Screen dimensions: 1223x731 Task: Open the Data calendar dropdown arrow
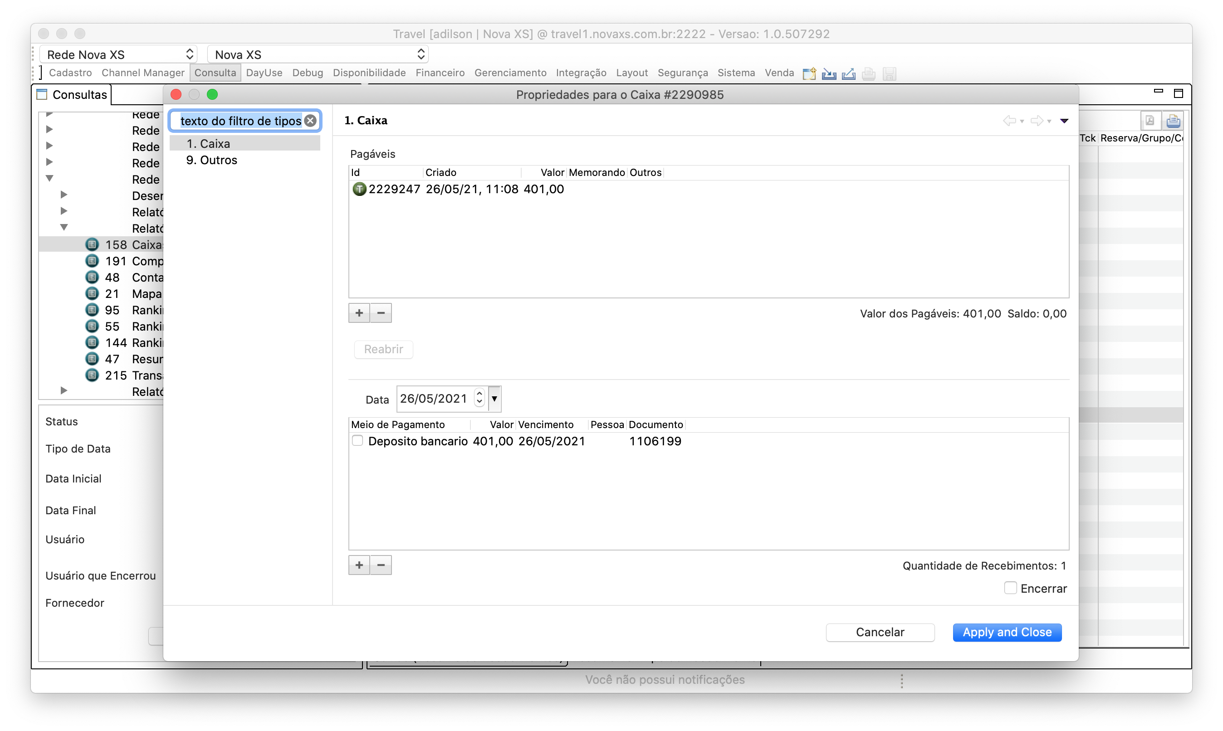(494, 399)
